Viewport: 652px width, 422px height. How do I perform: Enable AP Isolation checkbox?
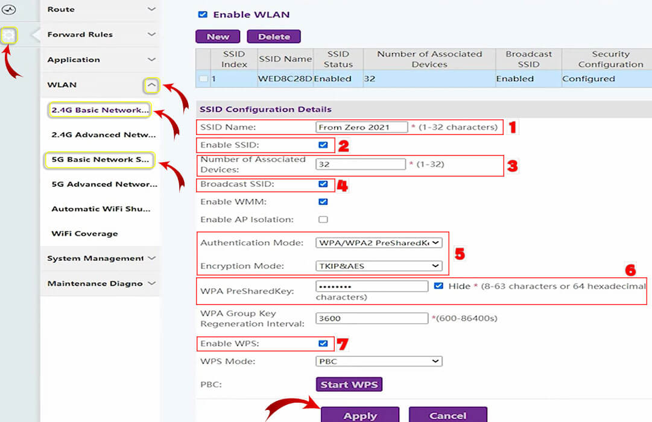(323, 219)
